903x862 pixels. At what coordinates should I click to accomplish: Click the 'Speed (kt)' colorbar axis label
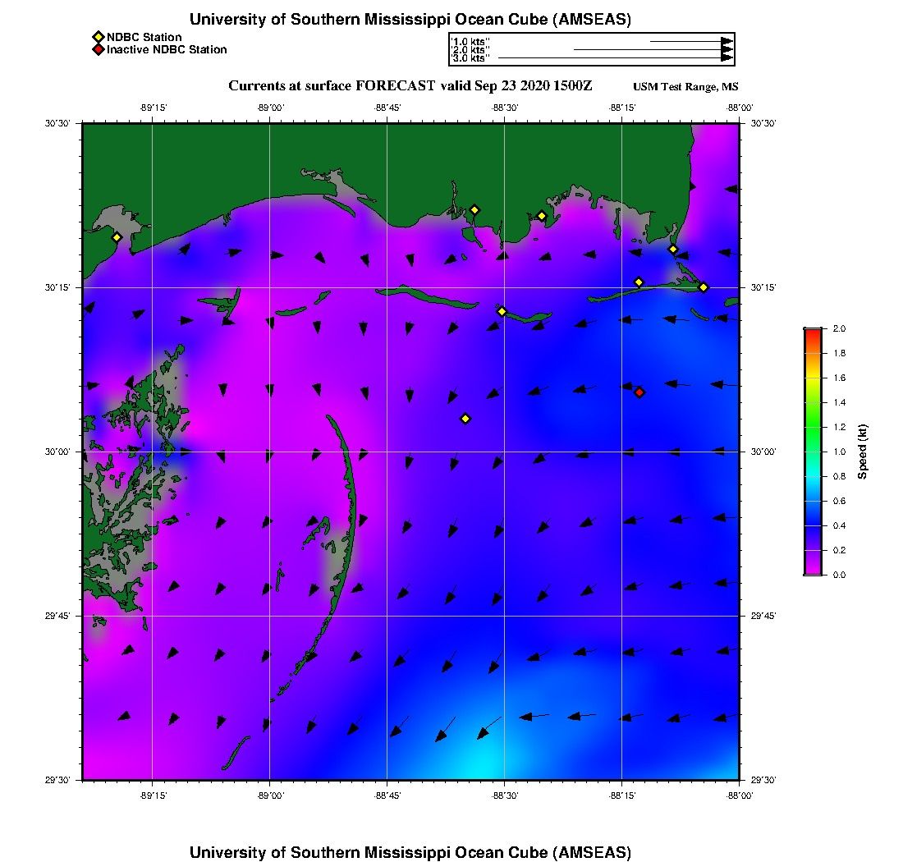click(862, 452)
